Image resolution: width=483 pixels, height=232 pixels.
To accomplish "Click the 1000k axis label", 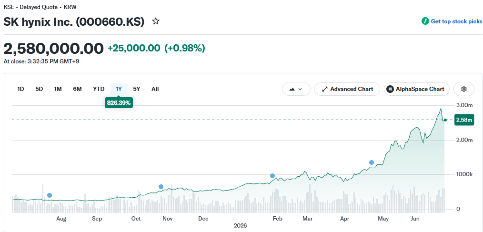I will 464,174.
